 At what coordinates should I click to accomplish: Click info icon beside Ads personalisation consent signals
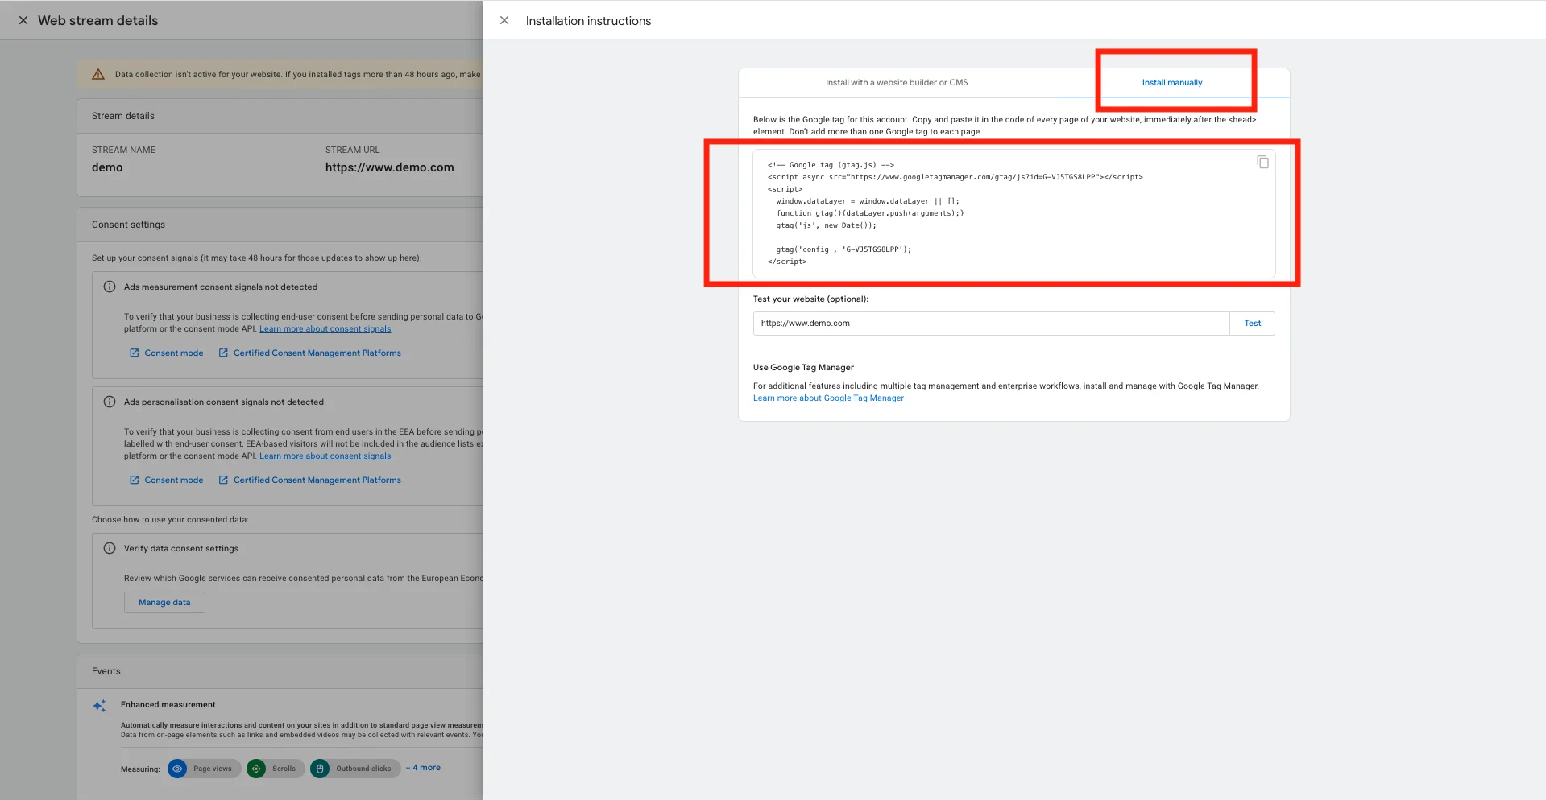tap(110, 402)
